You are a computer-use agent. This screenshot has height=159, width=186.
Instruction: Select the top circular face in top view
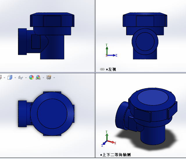point(52,114)
